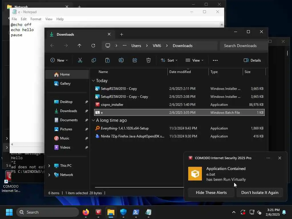Click the taskbar Search box
292x219 pixels.
(x=48, y=212)
